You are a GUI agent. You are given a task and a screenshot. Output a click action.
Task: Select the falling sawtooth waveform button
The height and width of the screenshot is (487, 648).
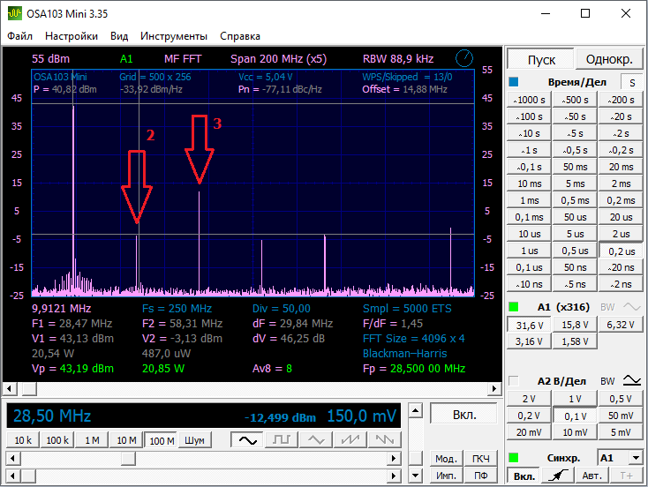tap(384, 440)
